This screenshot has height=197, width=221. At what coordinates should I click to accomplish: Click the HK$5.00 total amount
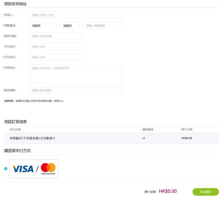click(x=168, y=191)
